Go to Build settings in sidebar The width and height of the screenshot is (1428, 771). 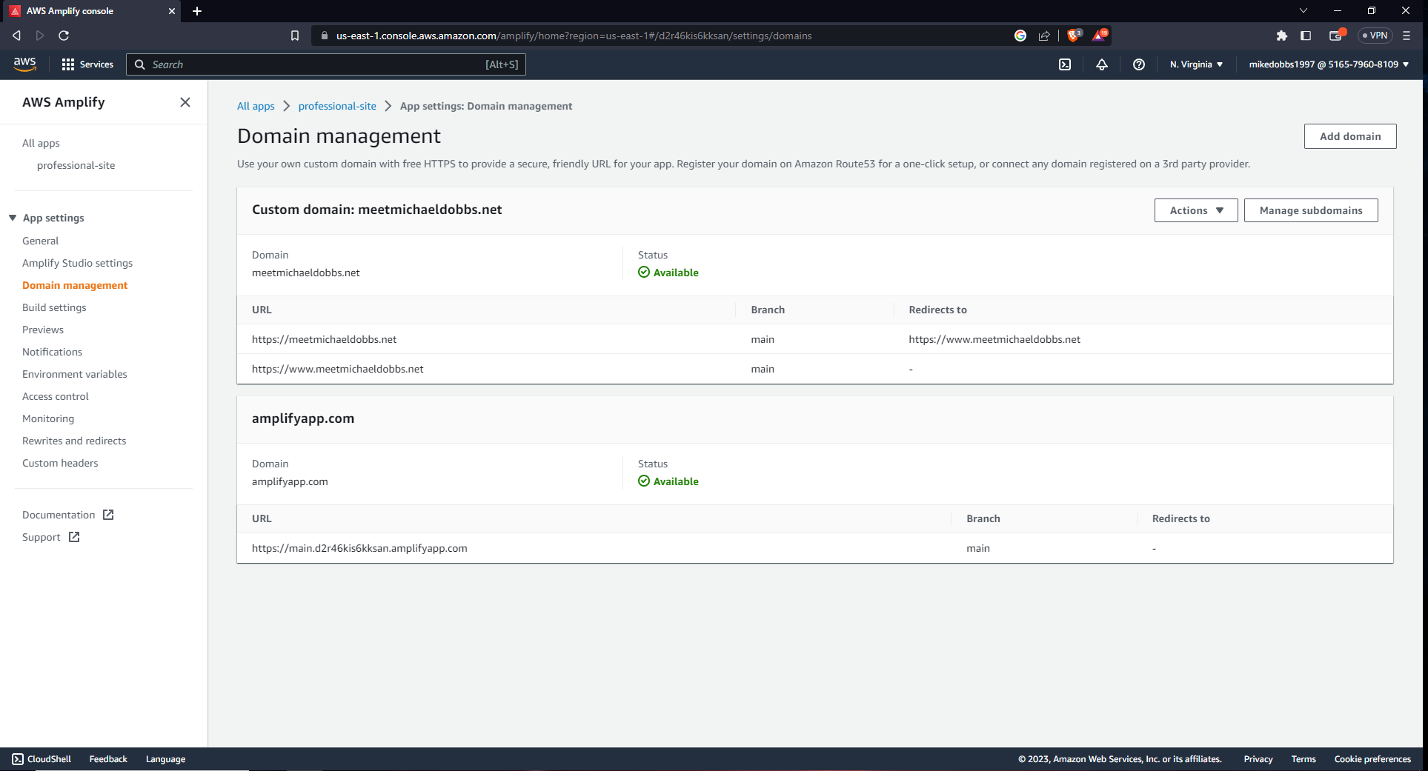coord(54,307)
